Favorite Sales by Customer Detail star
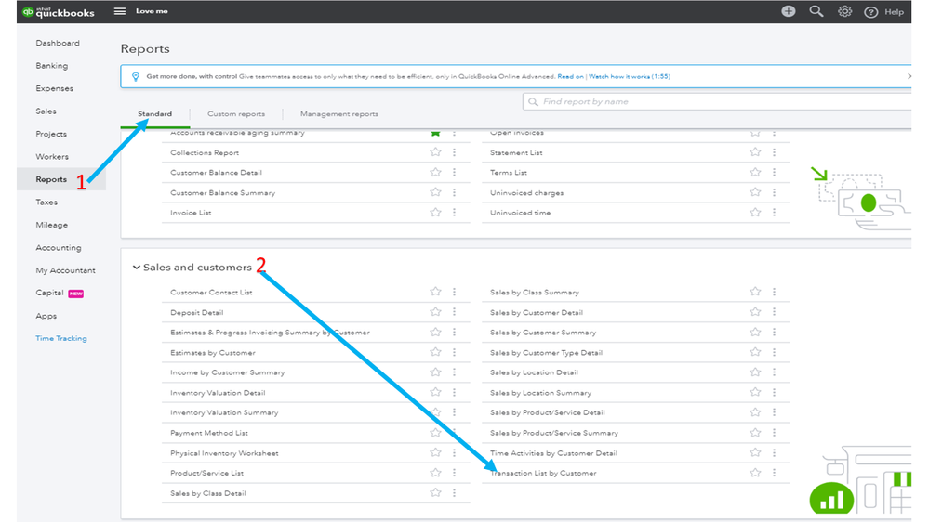Screen dimensions: 929x522 [755, 312]
